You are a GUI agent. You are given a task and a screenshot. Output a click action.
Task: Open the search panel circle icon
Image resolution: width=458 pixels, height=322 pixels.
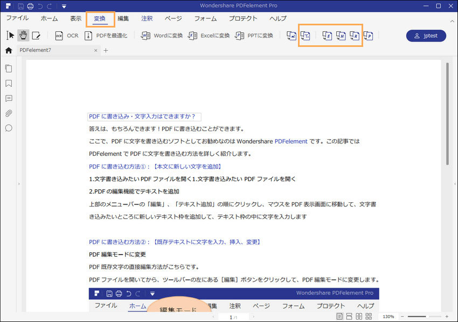point(9,128)
